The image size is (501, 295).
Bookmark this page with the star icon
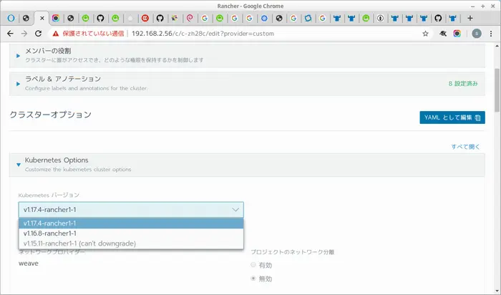(425, 33)
